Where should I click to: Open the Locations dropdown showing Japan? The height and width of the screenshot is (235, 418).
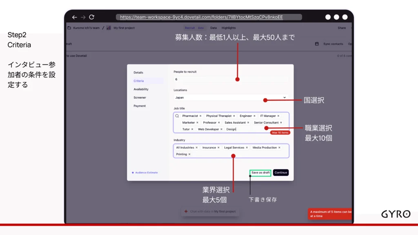(231, 98)
